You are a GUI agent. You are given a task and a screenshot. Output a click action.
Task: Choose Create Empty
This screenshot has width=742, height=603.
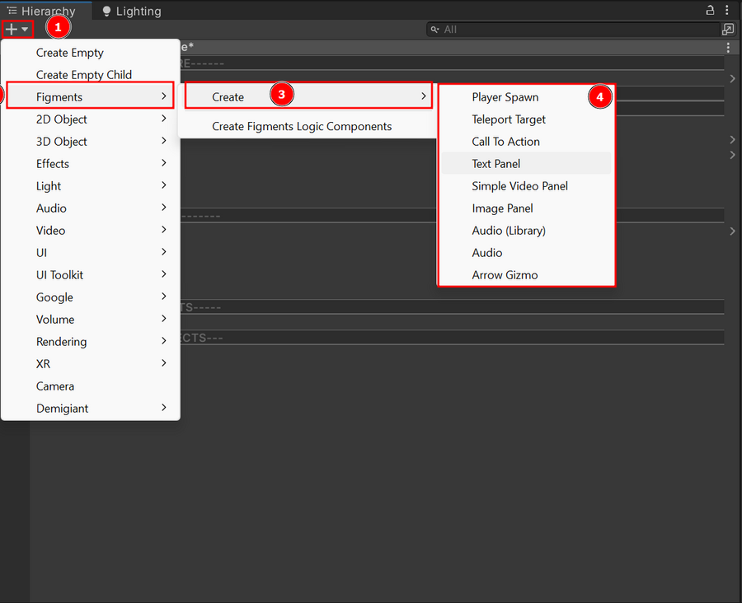click(x=91, y=53)
